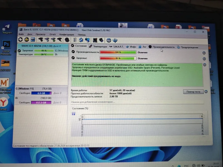Switch to the Состояние tab
The width and height of the screenshot is (223, 167).
click(x=79, y=46)
